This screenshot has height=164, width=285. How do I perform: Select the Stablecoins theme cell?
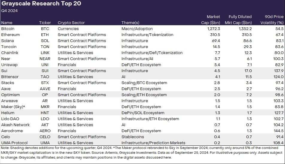[x=132, y=137]
